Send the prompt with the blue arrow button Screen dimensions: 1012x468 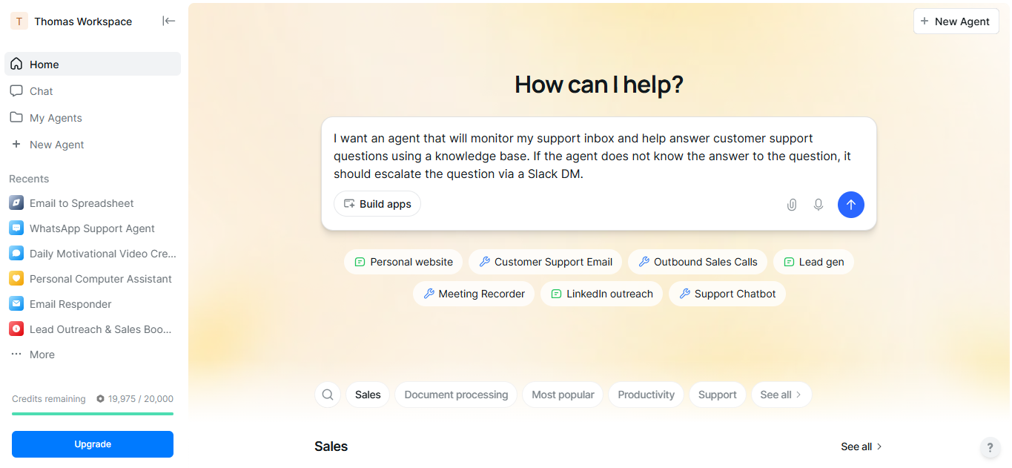point(850,205)
